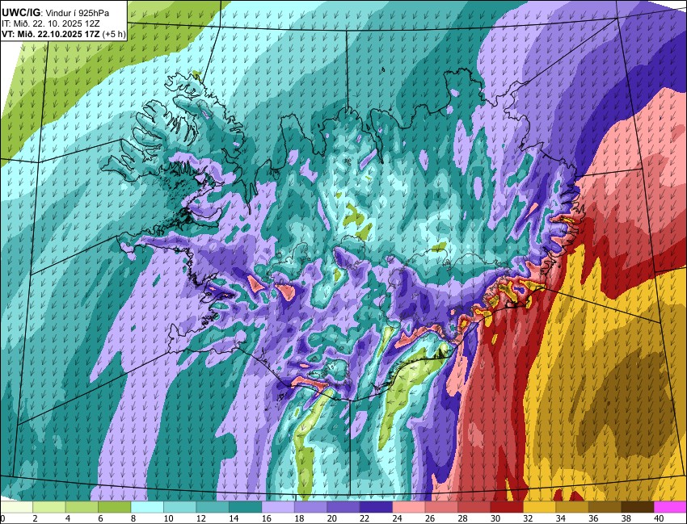Click the 36–38 olive brown legend swatch
This screenshot has width=687, height=524.
605,507
